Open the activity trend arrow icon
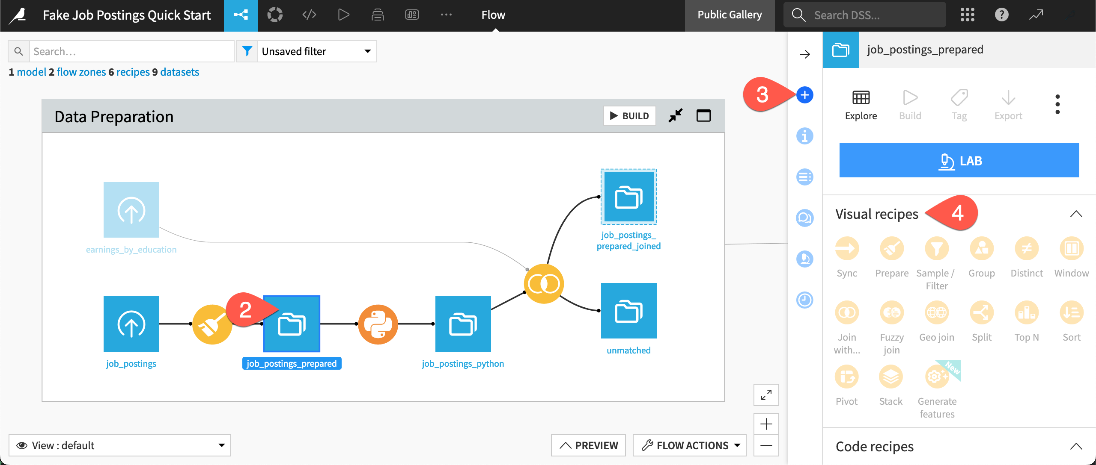This screenshot has height=465, width=1096. (1036, 15)
